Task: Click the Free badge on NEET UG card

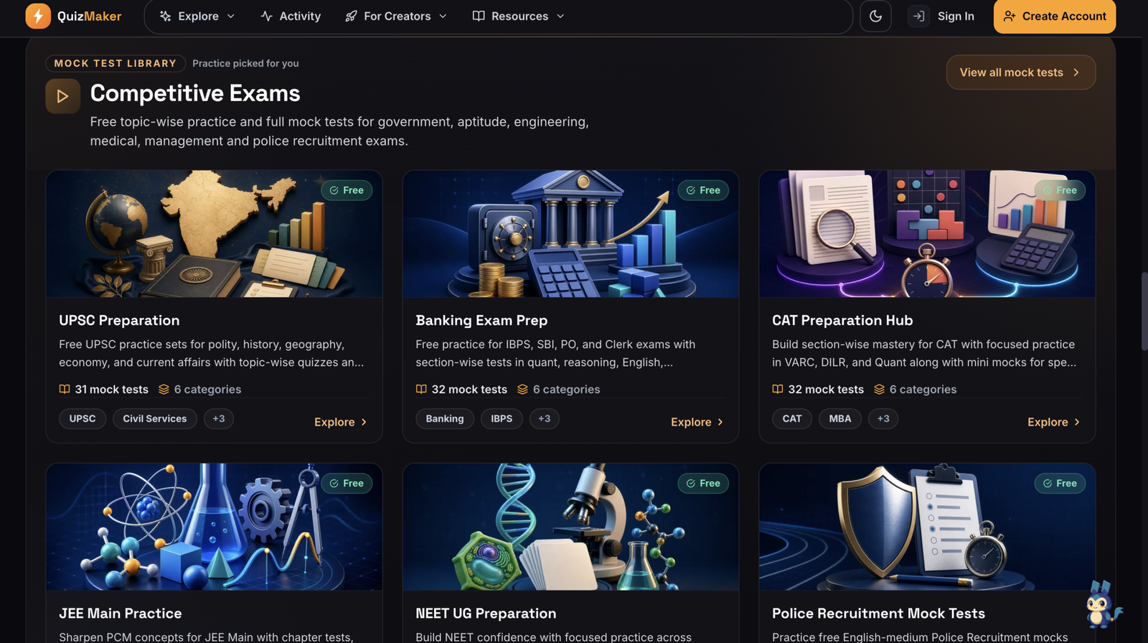Action: pos(703,483)
